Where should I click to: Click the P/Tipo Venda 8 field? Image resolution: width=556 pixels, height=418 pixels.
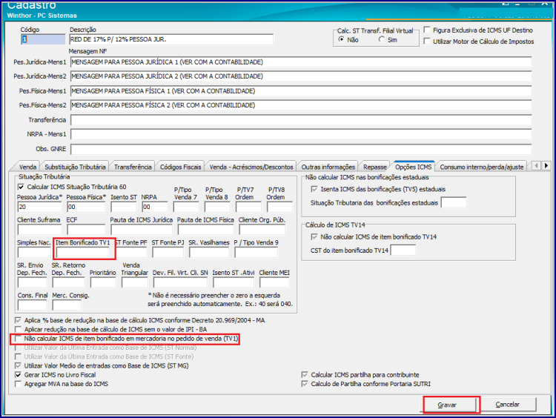click(217, 207)
